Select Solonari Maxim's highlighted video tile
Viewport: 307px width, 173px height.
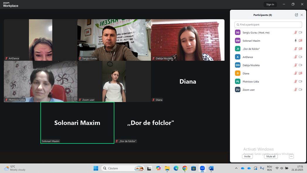coord(77,123)
